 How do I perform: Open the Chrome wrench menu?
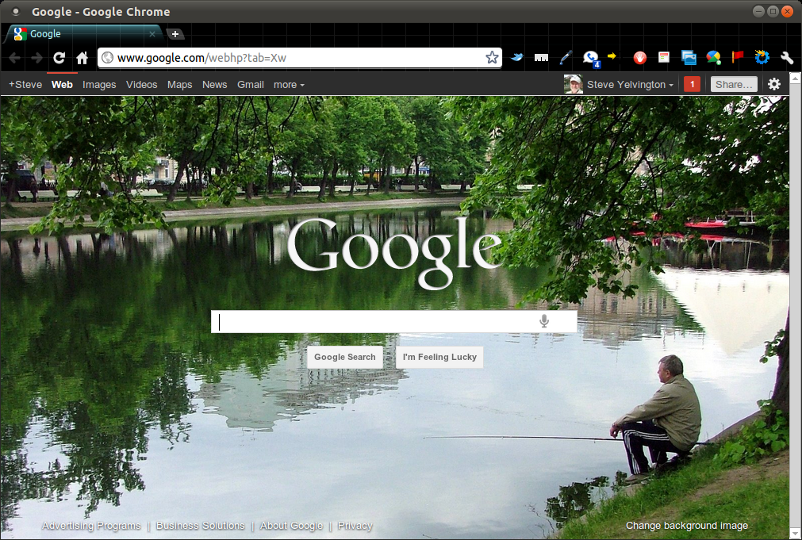tap(787, 58)
